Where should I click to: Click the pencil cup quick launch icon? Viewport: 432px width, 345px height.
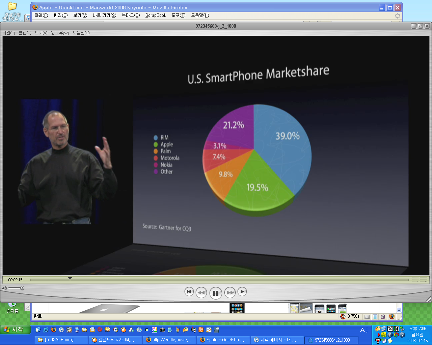(x=178, y=330)
